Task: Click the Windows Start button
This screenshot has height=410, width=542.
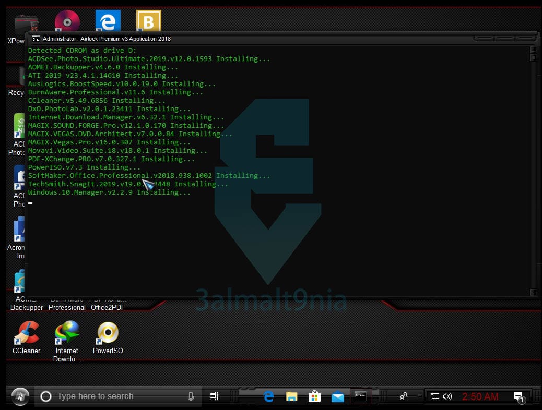Action: pos(20,396)
